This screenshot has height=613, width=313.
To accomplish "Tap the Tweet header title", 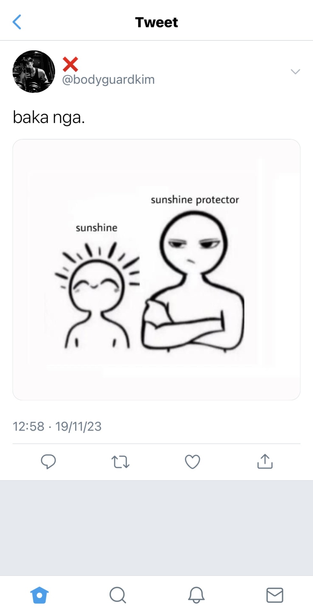I will pyautogui.click(x=156, y=22).
